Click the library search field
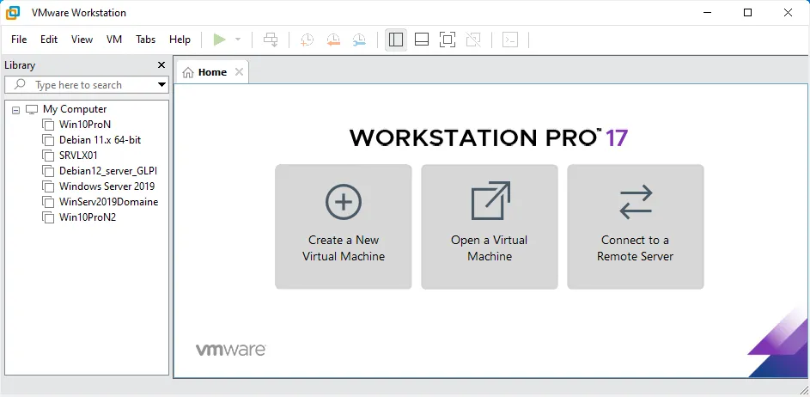The height and width of the screenshot is (397, 810). click(x=86, y=85)
